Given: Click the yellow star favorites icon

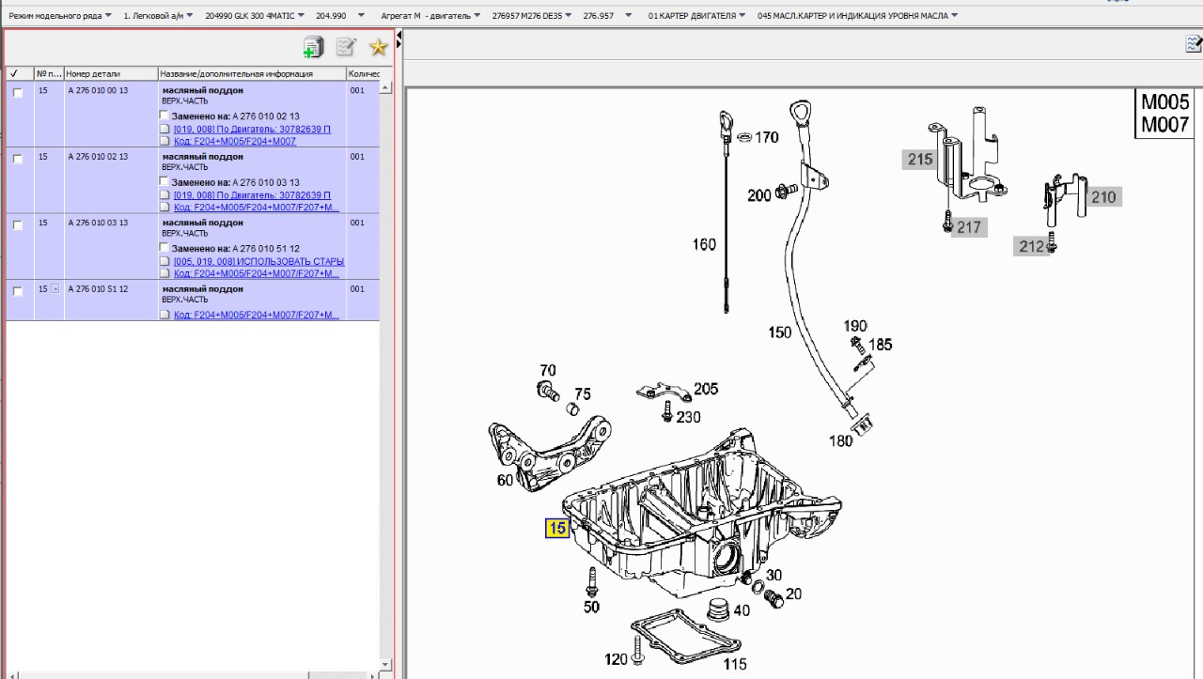Looking at the screenshot, I should point(378,47).
